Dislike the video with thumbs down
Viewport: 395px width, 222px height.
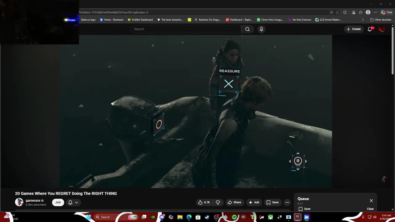coord(218,202)
